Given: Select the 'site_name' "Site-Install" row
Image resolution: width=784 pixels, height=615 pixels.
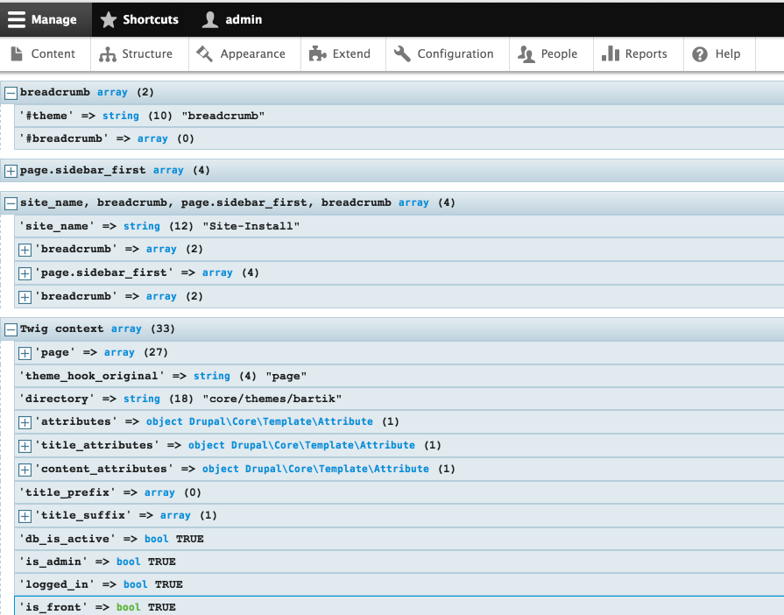Looking at the screenshot, I should coord(399,226).
